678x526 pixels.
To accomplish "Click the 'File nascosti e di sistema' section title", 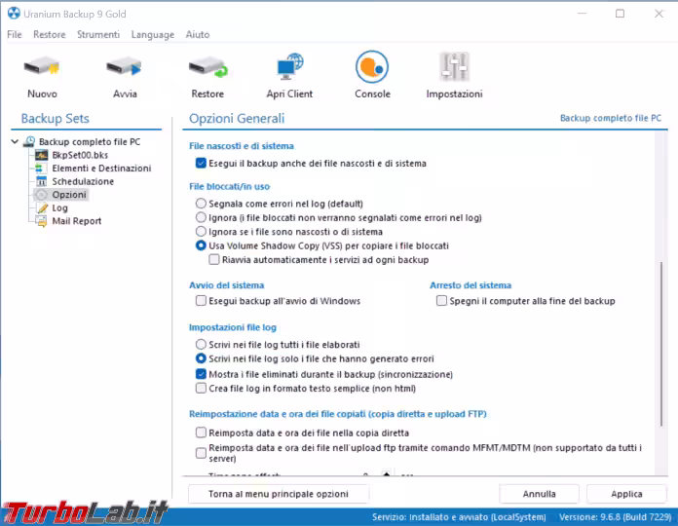I will click(242, 146).
